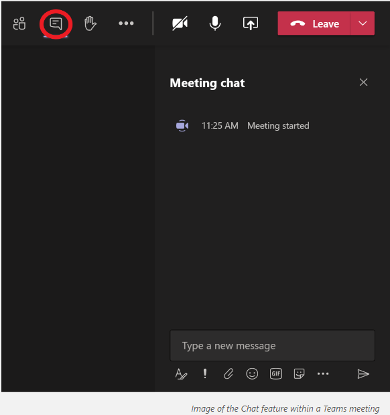Image resolution: width=390 pixels, height=415 pixels.
Task: Click the Meeting started video icon
Action: pyautogui.click(x=182, y=125)
